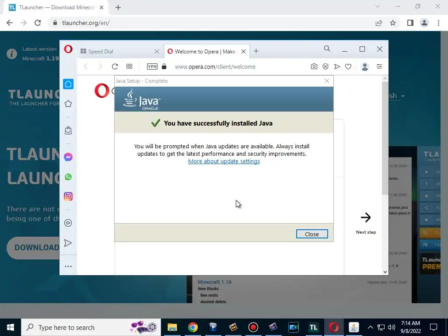Viewport: 448px width, 336px height.
Task: Click the info icon beside Latest version
Action: pyautogui.click(x=12, y=54)
